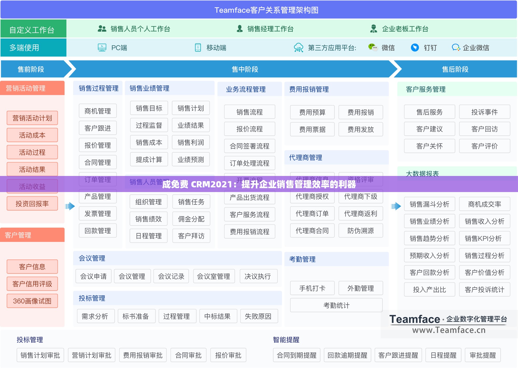Screen dimensions: 518x368
Task: Click the 提成计算 box
Action: pos(149,159)
